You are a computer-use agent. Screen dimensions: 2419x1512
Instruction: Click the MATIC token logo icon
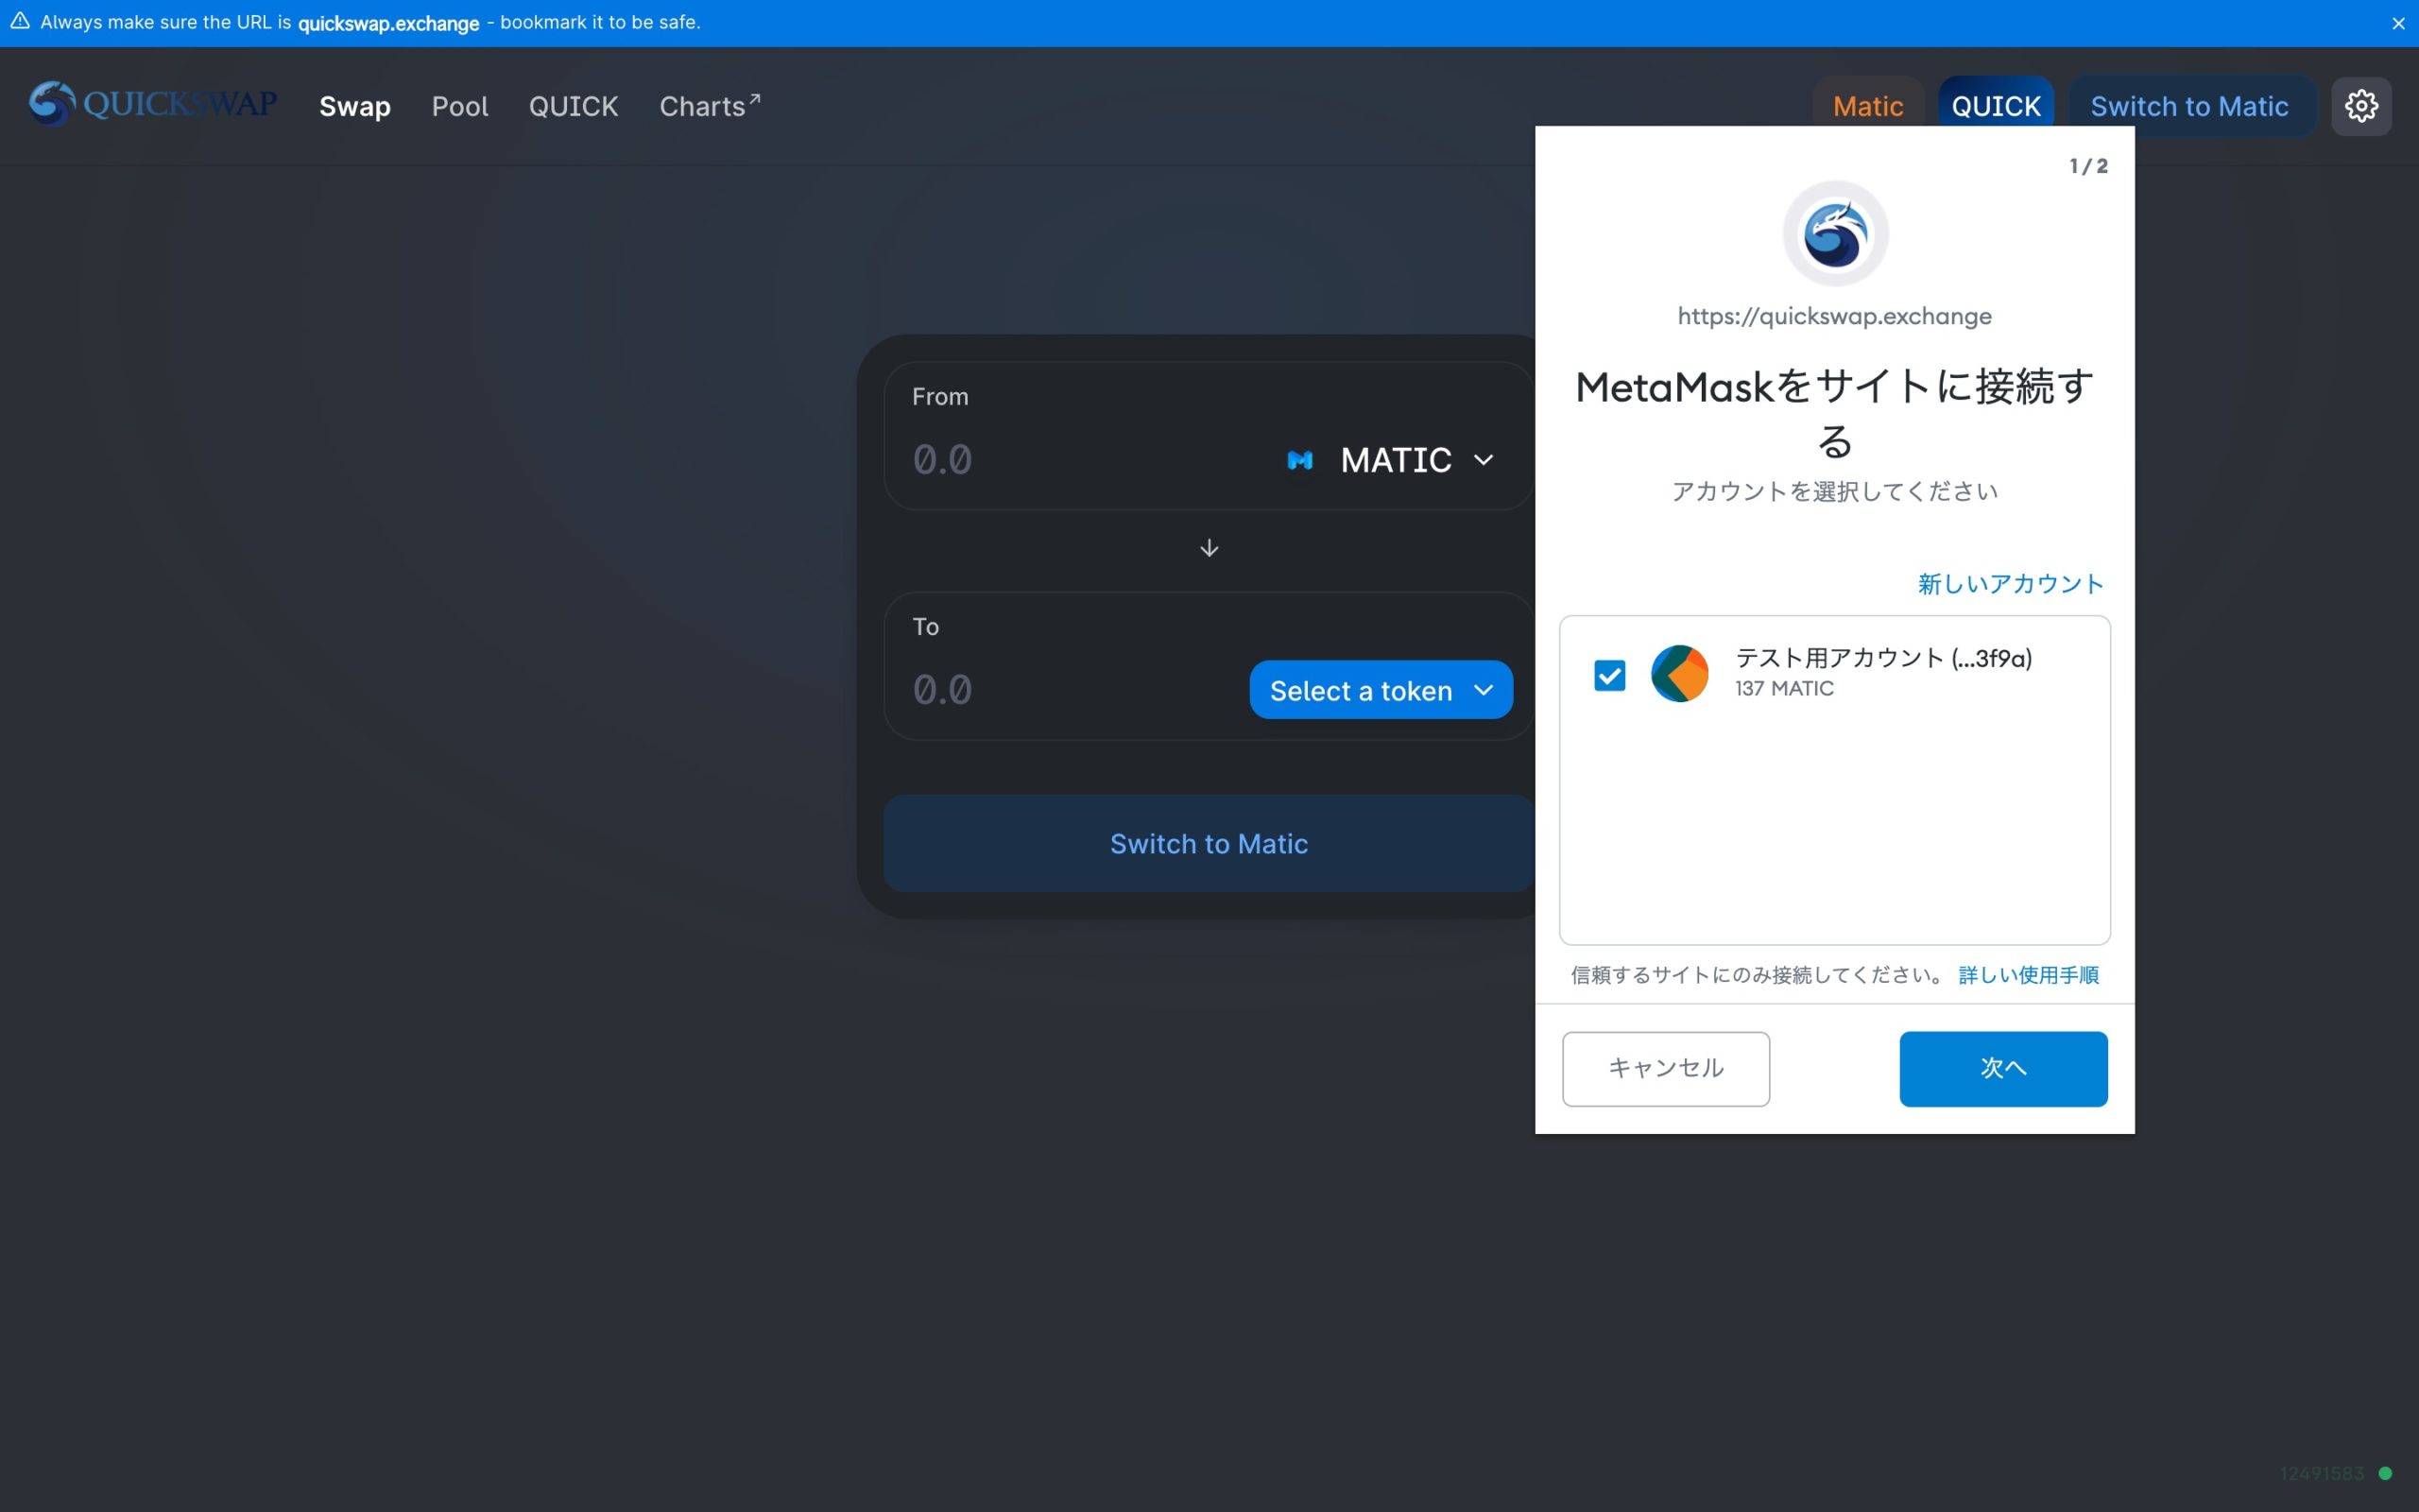click(1299, 460)
